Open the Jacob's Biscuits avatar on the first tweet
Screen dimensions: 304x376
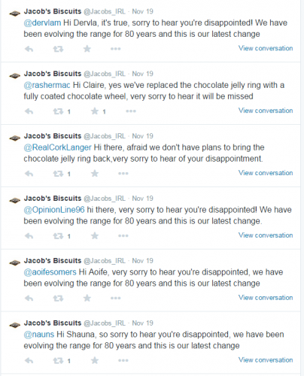coord(14,14)
